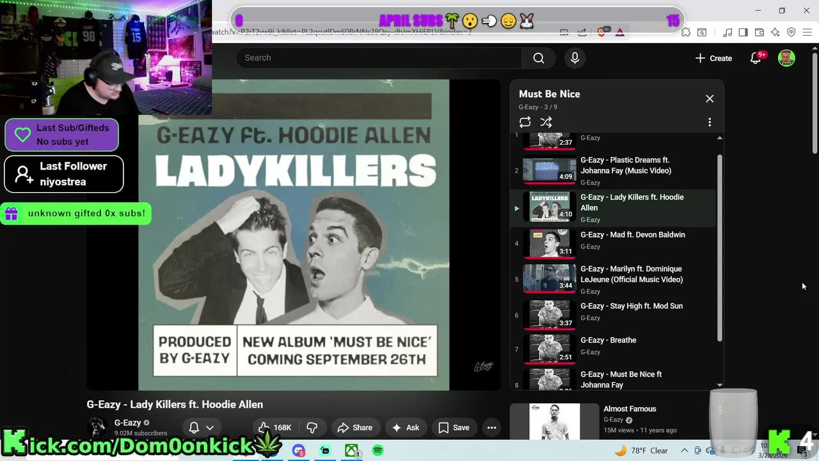Click the Must Be Nice playlist title
Screen dimensions: 819x461
pyautogui.click(x=550, y=93)
